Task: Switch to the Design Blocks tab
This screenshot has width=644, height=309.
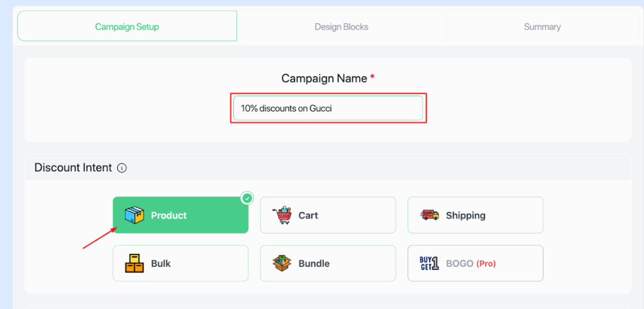Action: (341, 27)
